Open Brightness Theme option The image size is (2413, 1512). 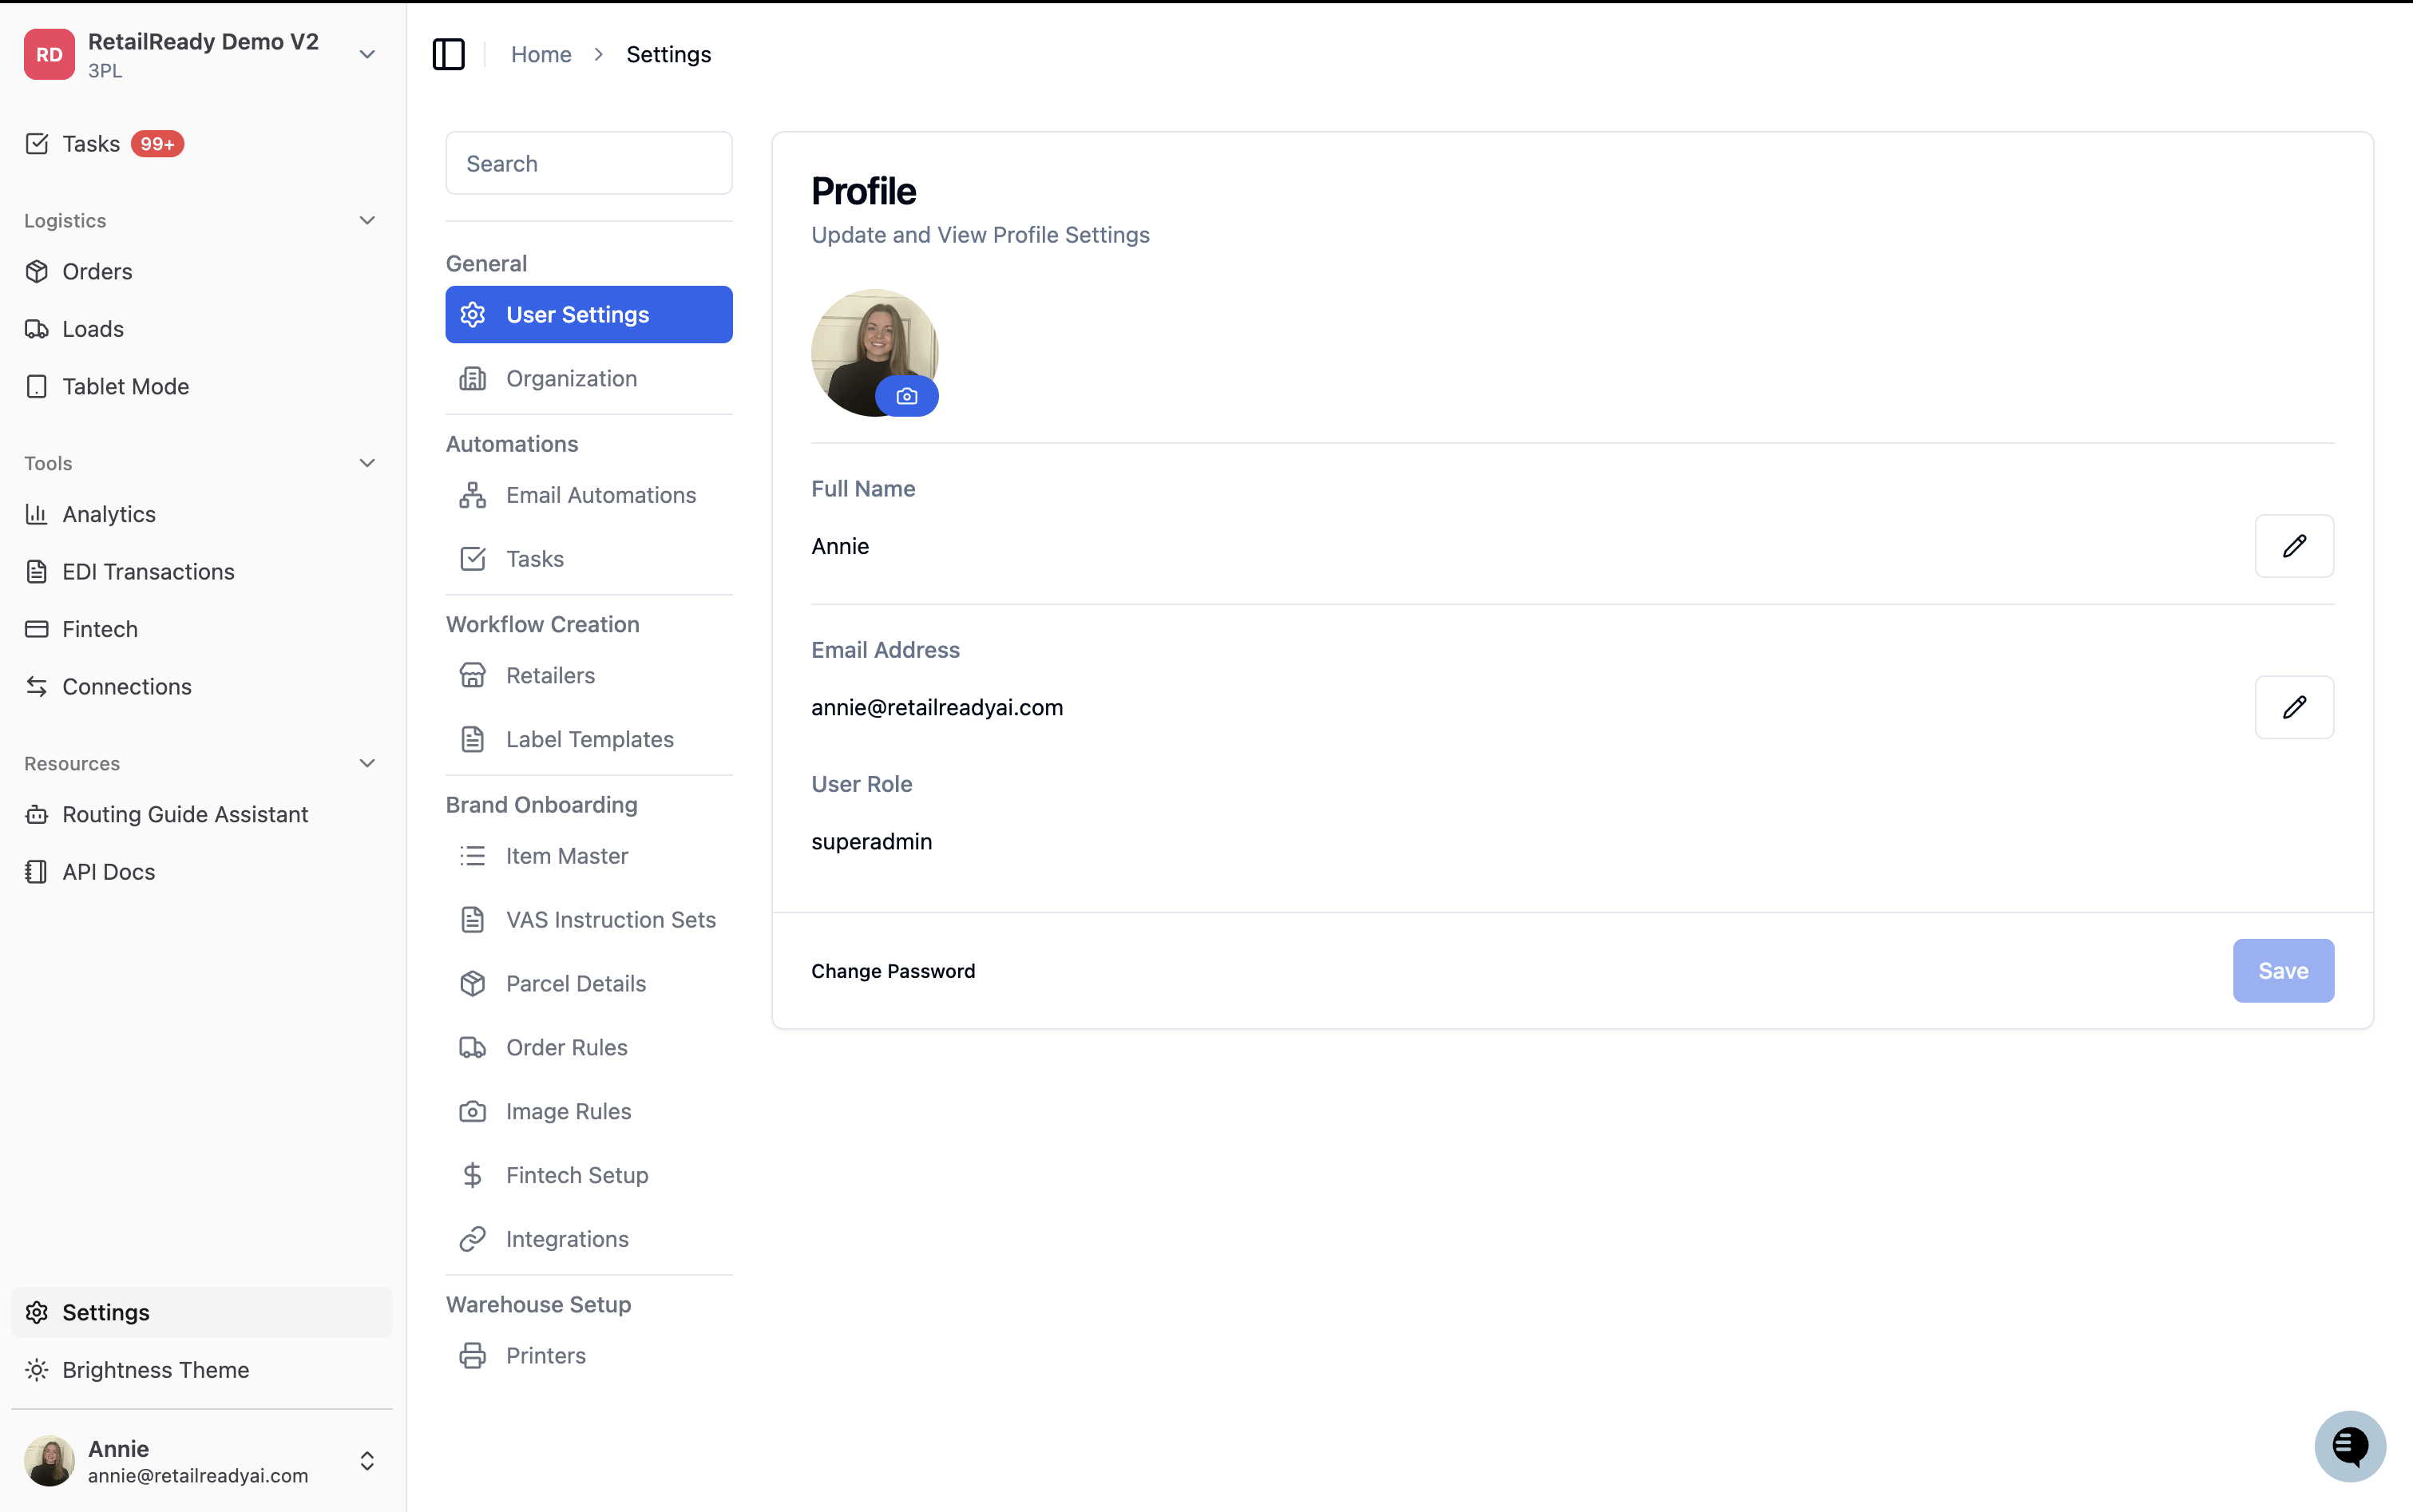[x=201, y=1369]
